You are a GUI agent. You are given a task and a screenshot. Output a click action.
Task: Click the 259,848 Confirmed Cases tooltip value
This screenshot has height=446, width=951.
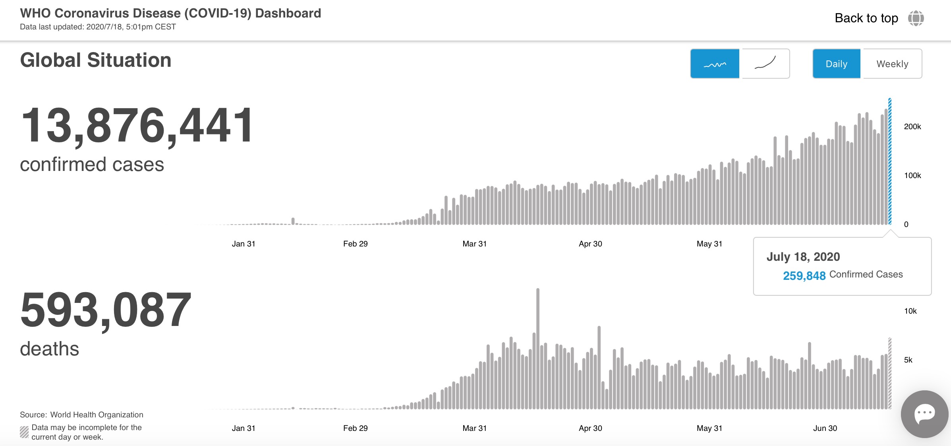pos(804,275)
